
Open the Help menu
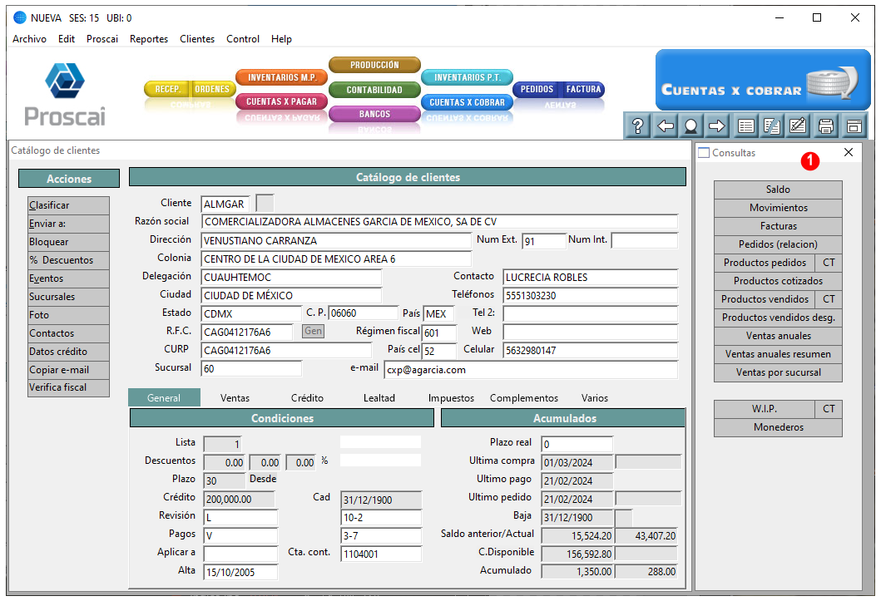281,39
